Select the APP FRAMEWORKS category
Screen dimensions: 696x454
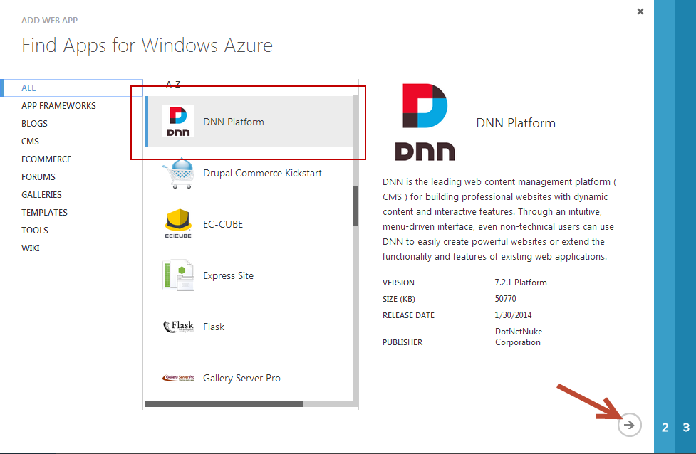click(x=58, y=105)
